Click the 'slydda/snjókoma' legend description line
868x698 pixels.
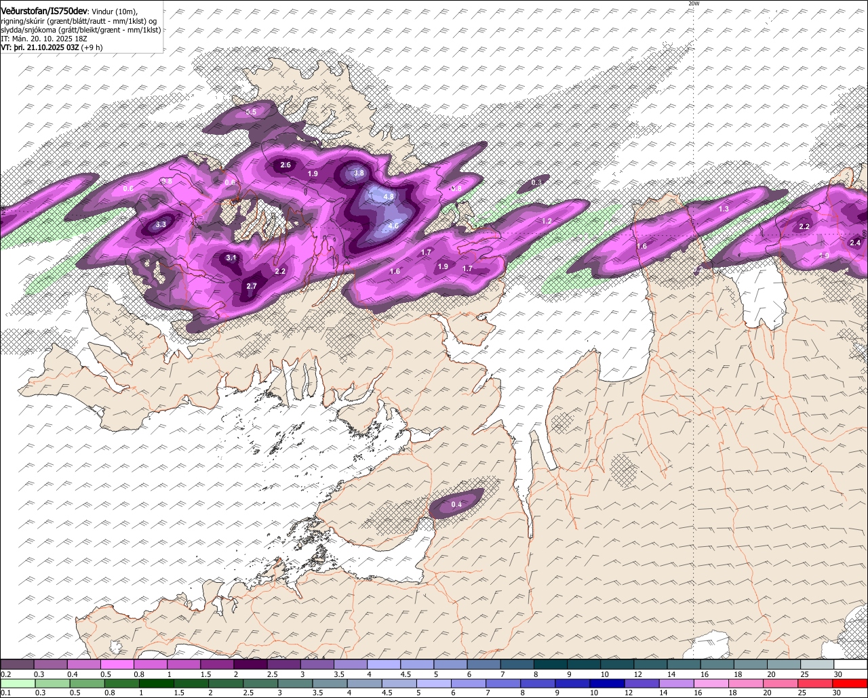pos(81,30)
